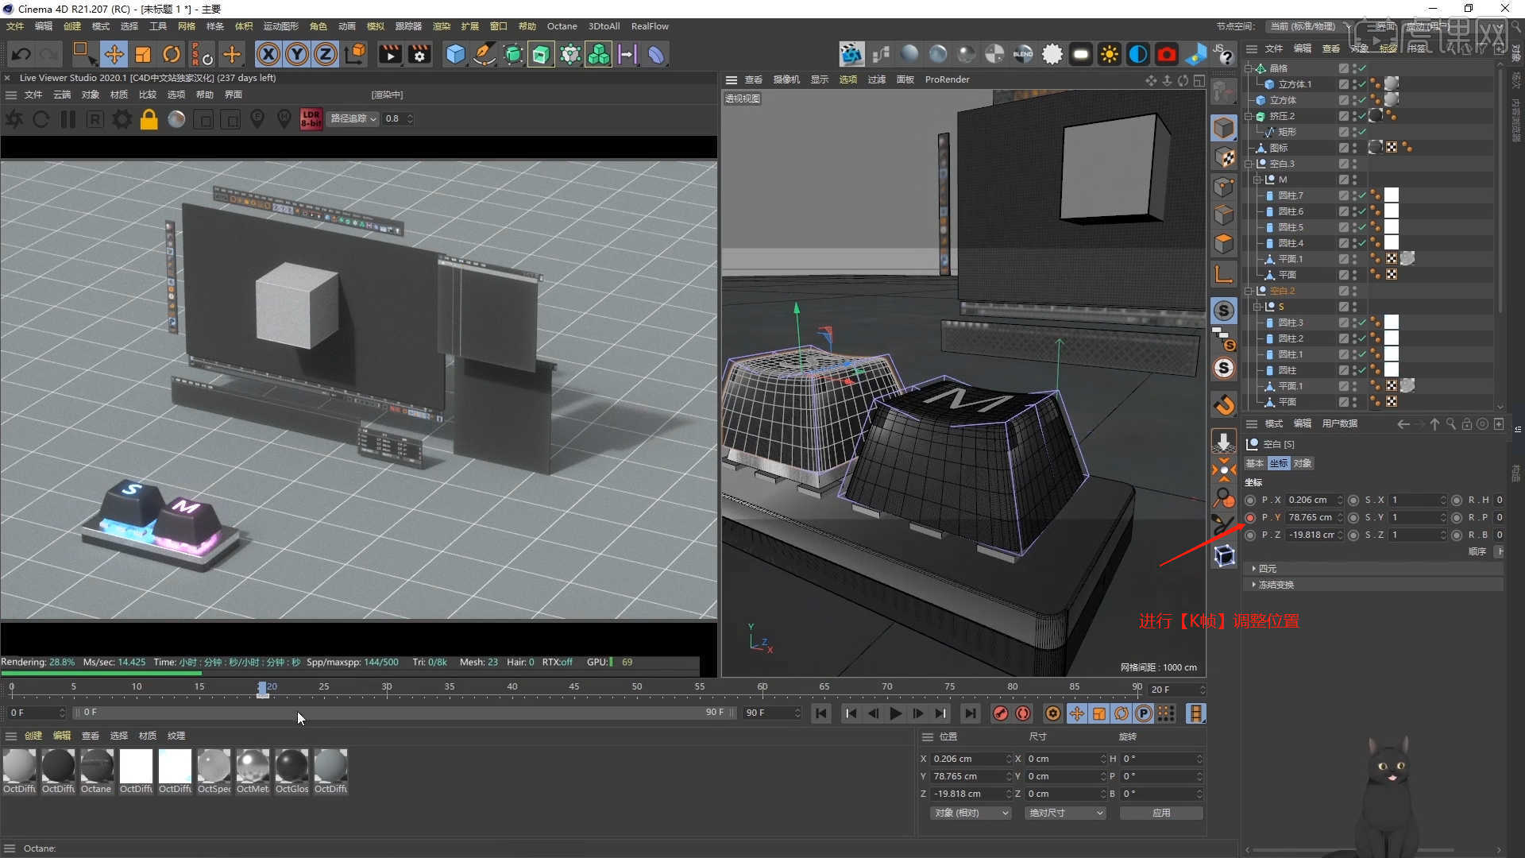
Task: Click the red Record Active Objects key
Action: [1001, 713]
